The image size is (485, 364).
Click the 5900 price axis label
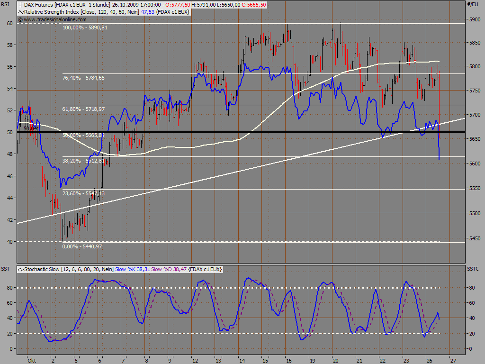pos(475,19)
